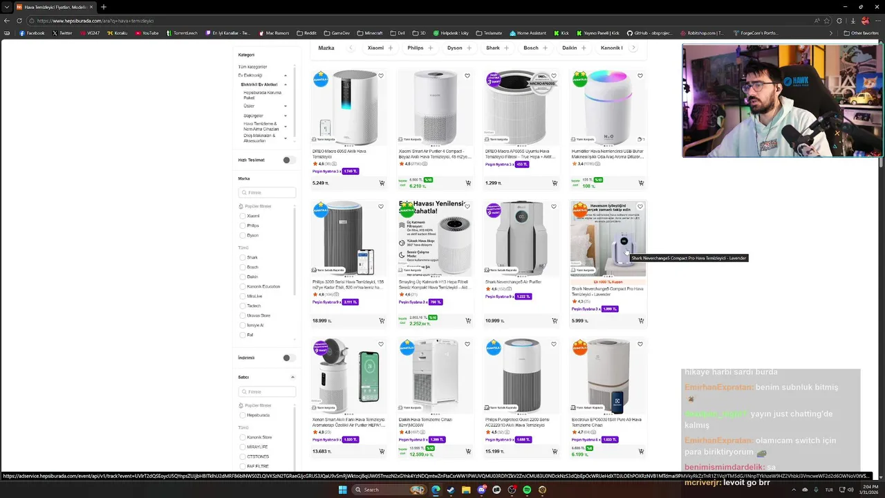The height and width of the screenshot is (498, 885).
Task: Open Philips Pureprotect Quiet 2200 product title
Action: coord(517,422)
